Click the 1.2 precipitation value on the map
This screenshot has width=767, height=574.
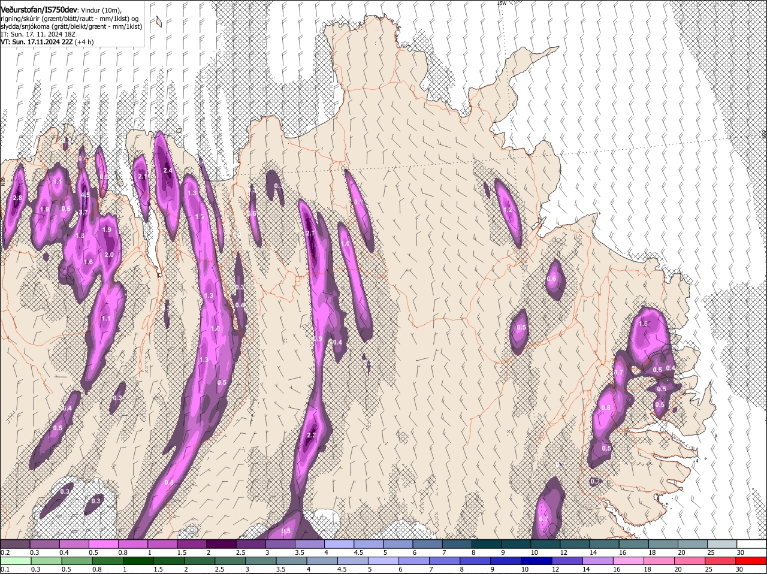point(509,210)
